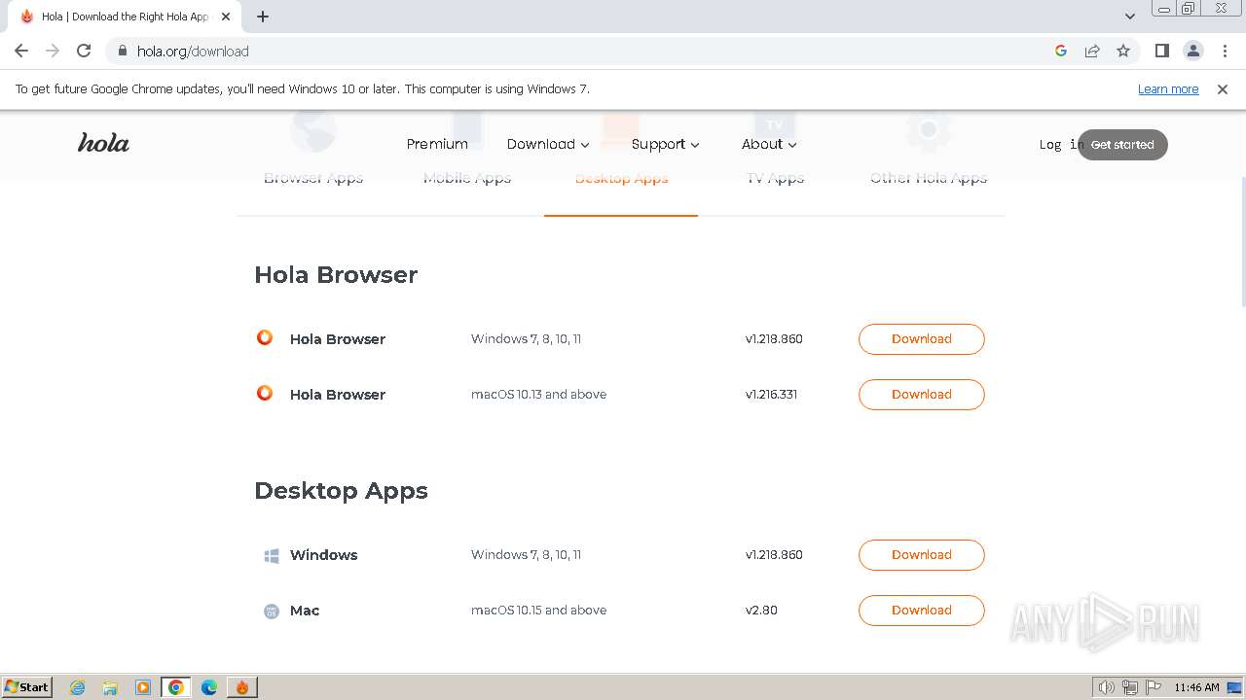Screen dimensions: 1246x700
Task: Open media player taskbar icon
Action: (x=143, y=687)
